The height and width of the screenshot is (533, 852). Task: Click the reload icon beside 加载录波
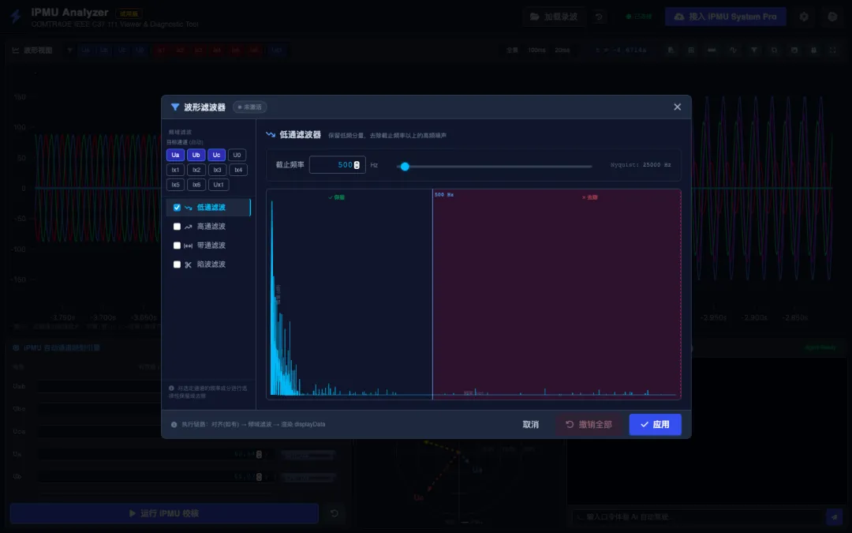click(x=599, y=17)
